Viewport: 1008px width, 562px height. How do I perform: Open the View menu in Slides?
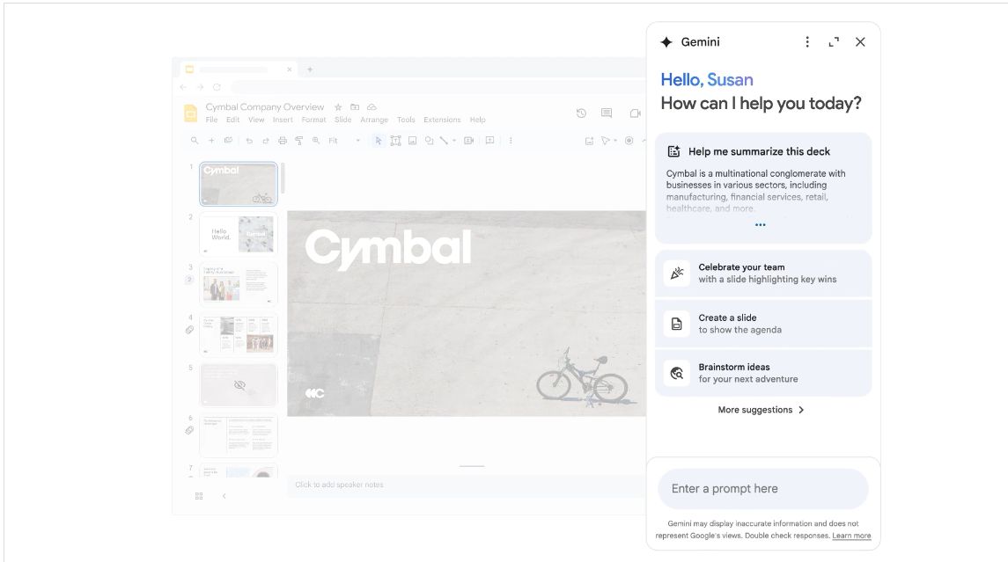coord(256,120)
